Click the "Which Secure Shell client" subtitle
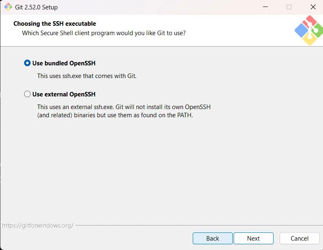 104,33
